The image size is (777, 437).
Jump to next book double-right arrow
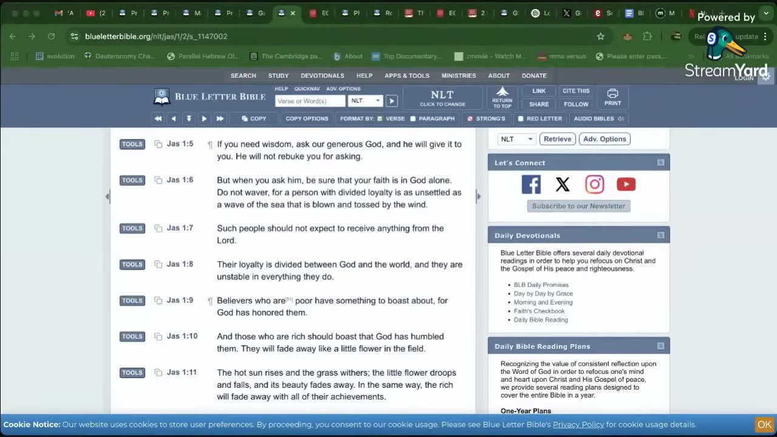pyautogui.click(x=220, y=118)
